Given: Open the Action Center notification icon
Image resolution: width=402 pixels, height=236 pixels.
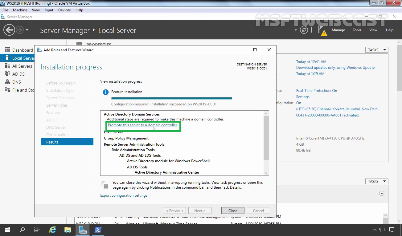Looking at the screenshot, I should (392, 230).
